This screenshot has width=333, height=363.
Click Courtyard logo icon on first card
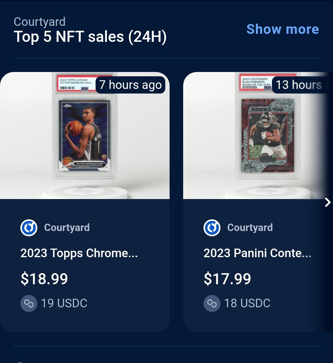29,228
